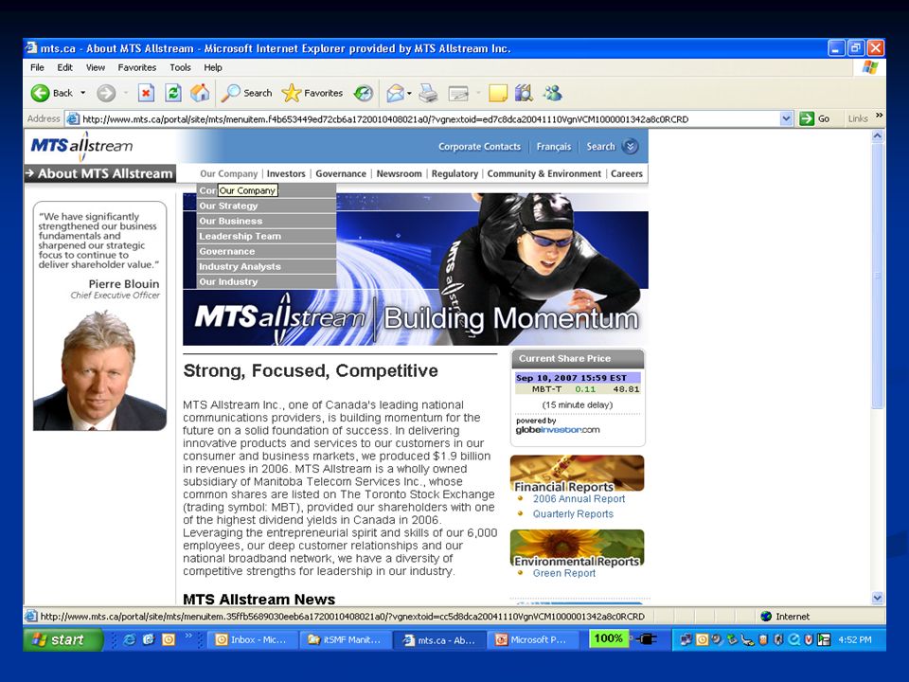The width and height of the screenshot is (909, 682).
Task: Open the Edit menu
Action: pyautogui.click(x=65, y=67)
